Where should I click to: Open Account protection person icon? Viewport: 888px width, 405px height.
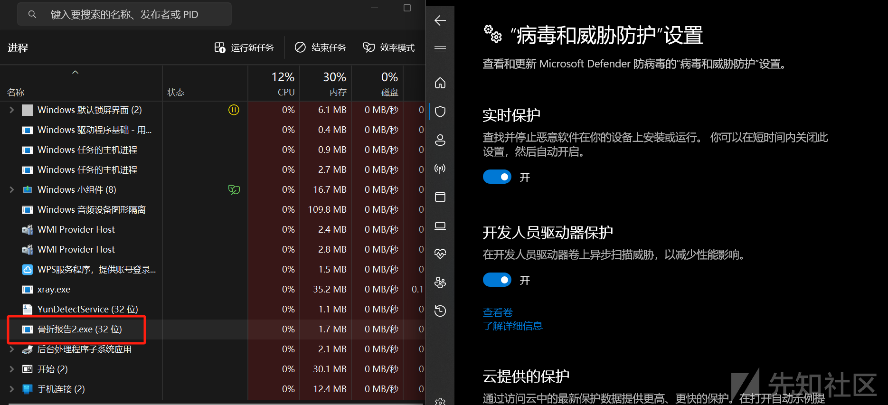click(x=440, y=140)
